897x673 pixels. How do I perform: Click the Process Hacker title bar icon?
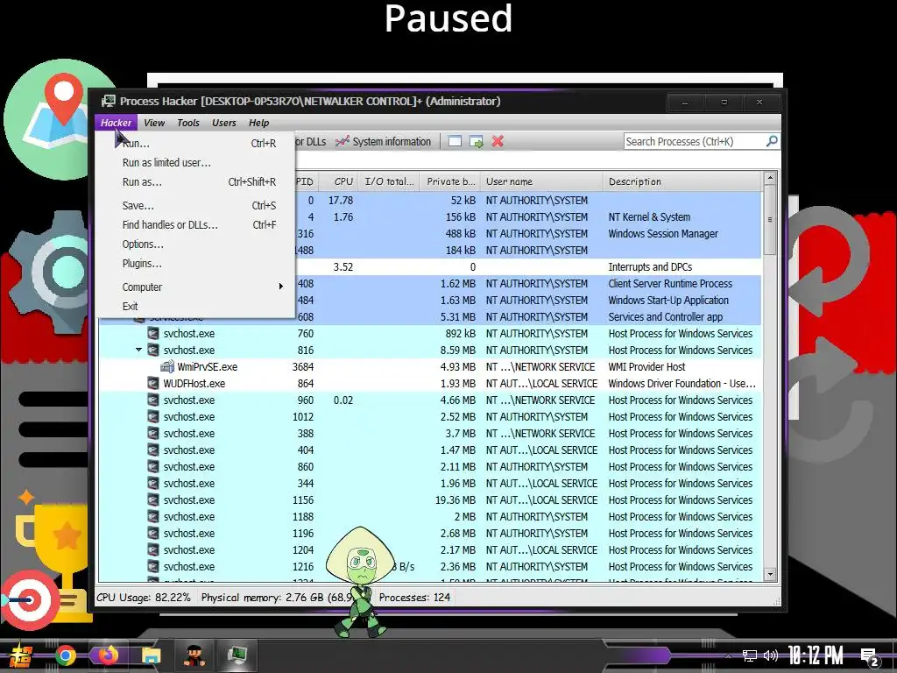click(x=108, y=102)
